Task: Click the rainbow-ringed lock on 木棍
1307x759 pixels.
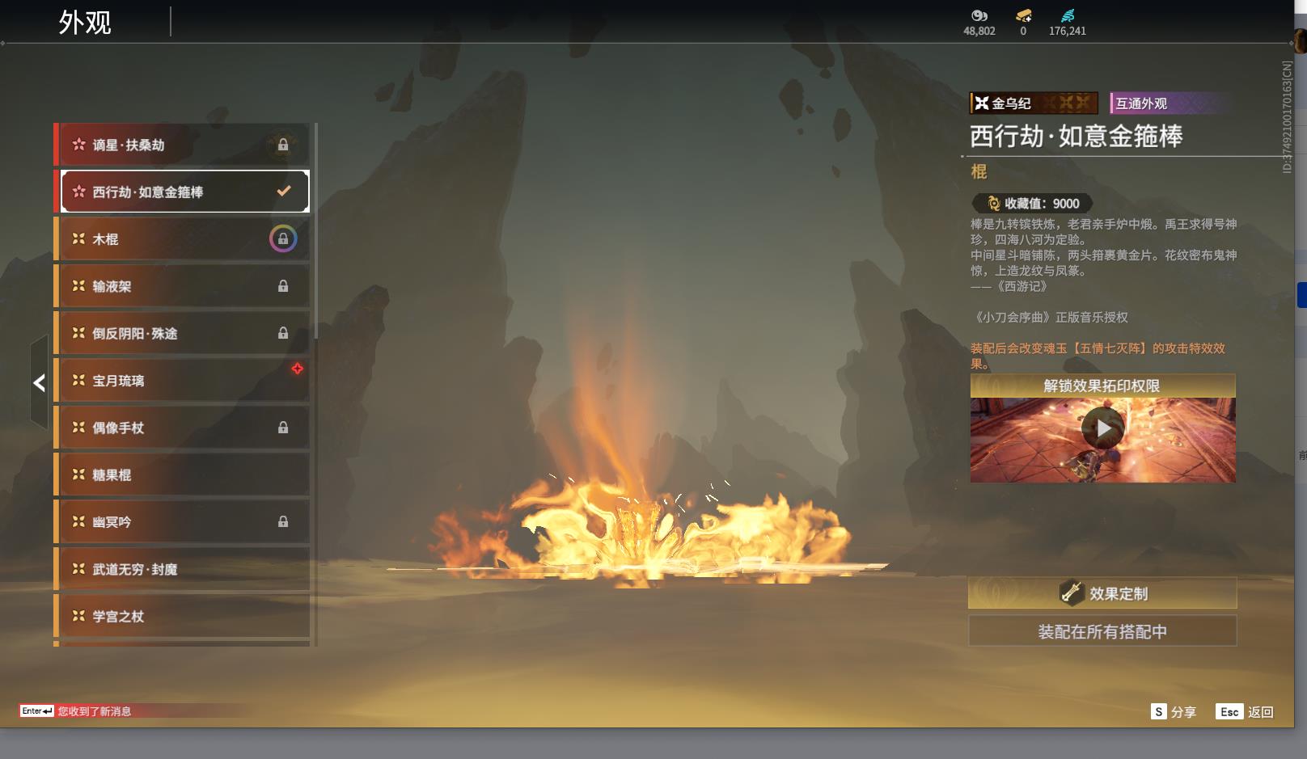Action: point(283,238)
